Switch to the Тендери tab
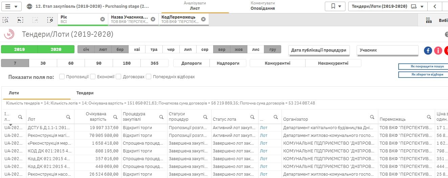Viewport: 448px width, 178px height. click(85, 93)
